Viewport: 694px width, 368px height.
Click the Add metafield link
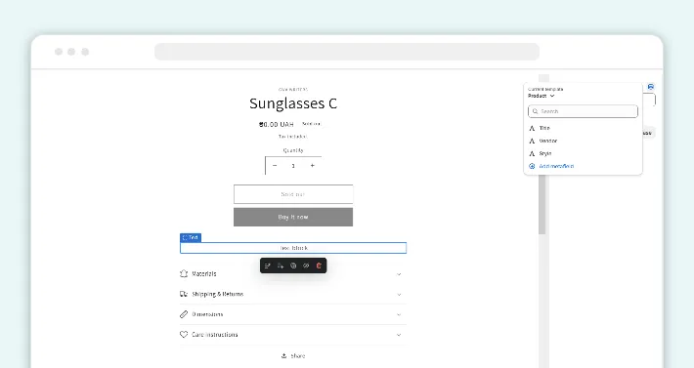pos(556,166)
